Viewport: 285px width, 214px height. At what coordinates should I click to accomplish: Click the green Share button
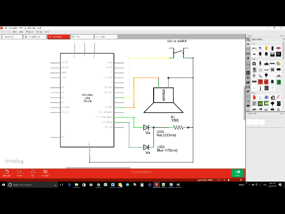click(x=237, y=173)
